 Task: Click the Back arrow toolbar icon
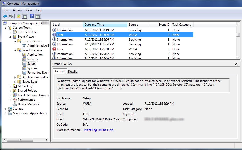pos(5,16)
